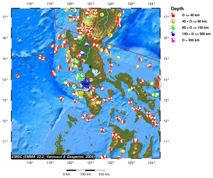This screenshot has height=178, width=213.
Task: Click the light blue lake east of the city marker
Action: pos(98,72)
